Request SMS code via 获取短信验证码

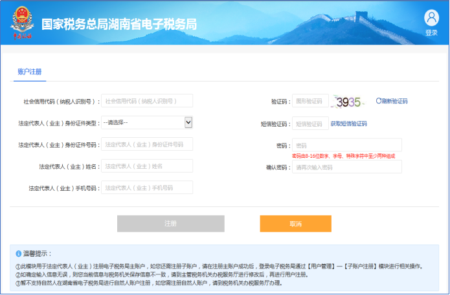pos(348,124)
